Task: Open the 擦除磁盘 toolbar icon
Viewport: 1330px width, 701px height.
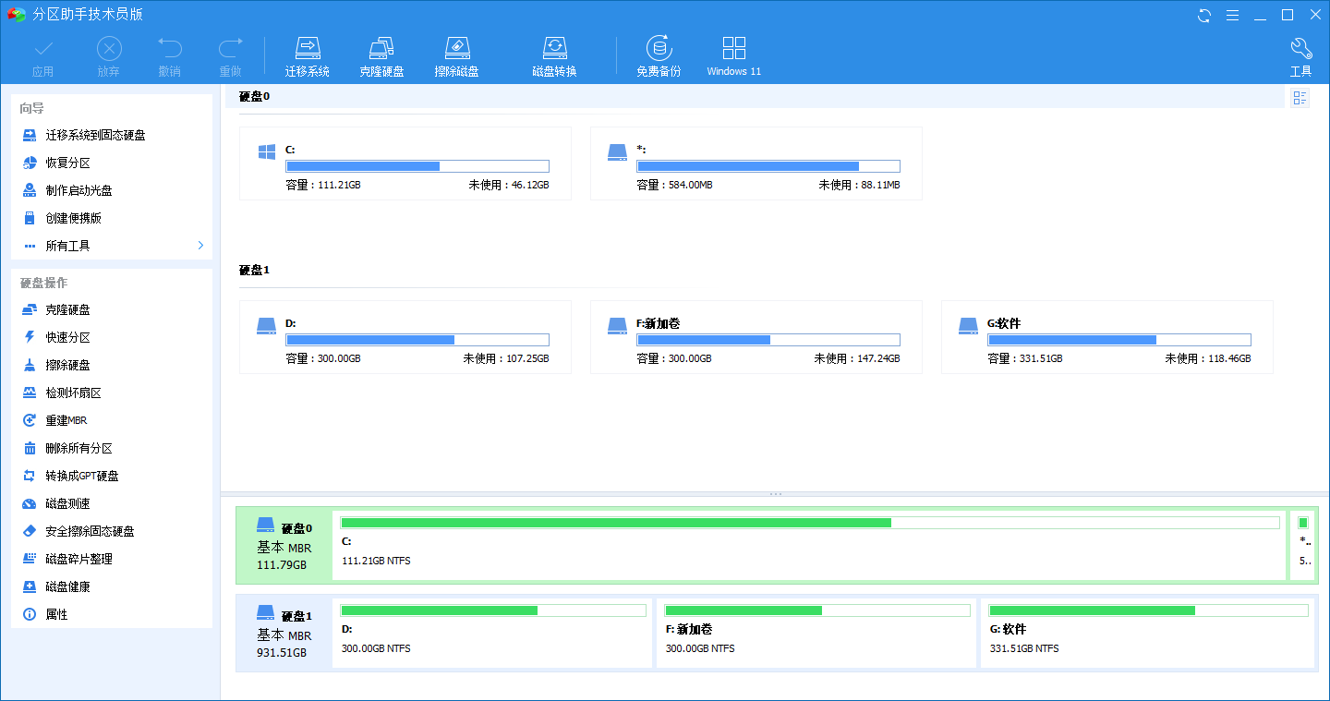Action: point(456,57)
